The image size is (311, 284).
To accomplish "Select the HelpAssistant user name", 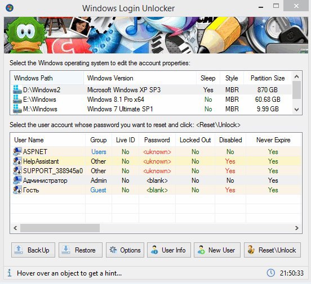I will coord(41,161).
